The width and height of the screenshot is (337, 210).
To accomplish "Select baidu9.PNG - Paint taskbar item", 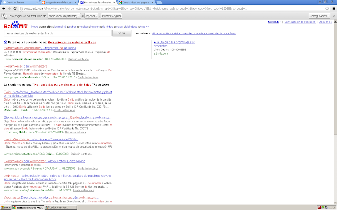I will point(61,207).
